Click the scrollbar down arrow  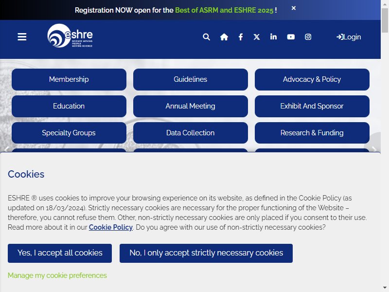(x=385, y=288)
